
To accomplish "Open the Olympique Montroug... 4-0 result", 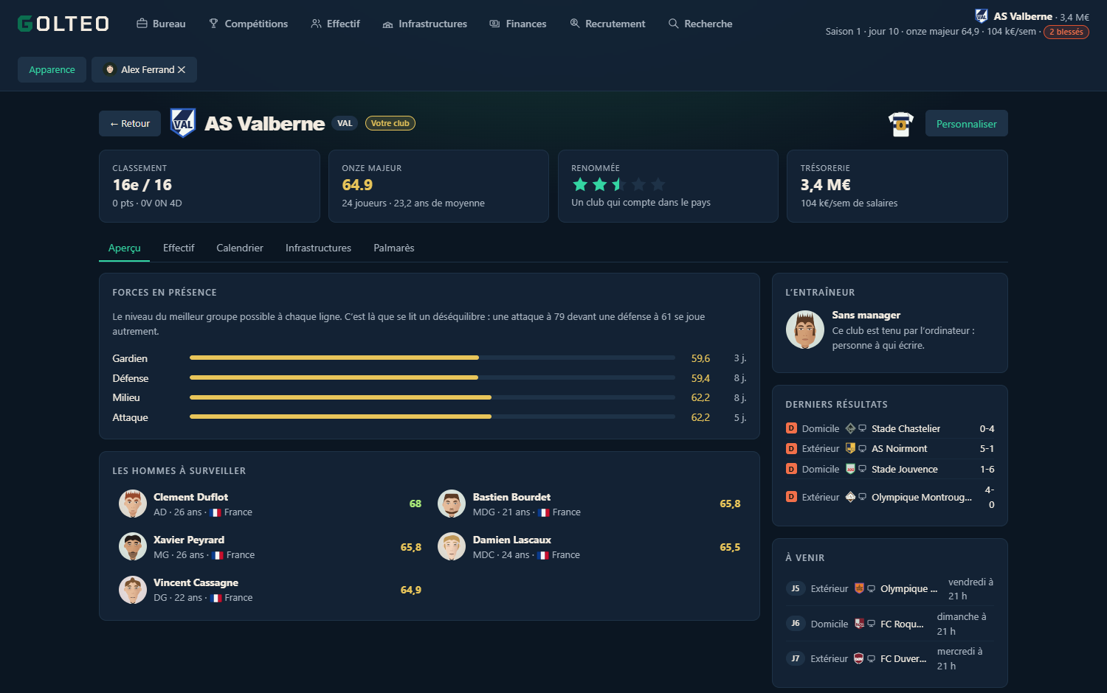I will point(890,497).
